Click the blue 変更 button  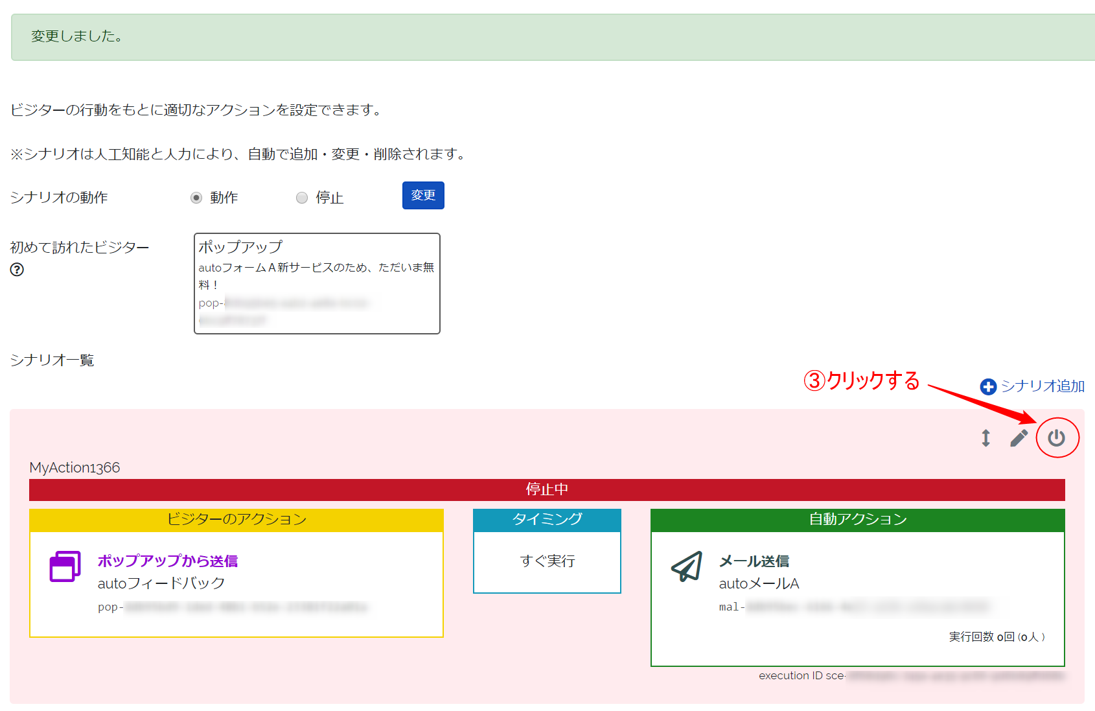(x=423, y=195)
